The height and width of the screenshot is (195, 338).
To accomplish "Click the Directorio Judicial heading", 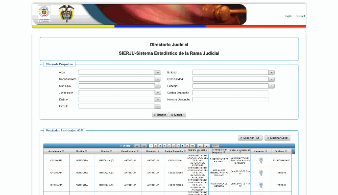I will click(x=169, y=45).
